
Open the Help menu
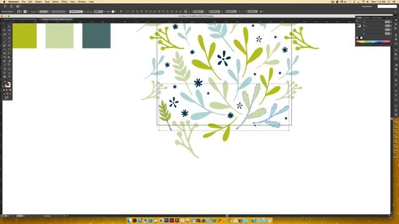[92, 1]
